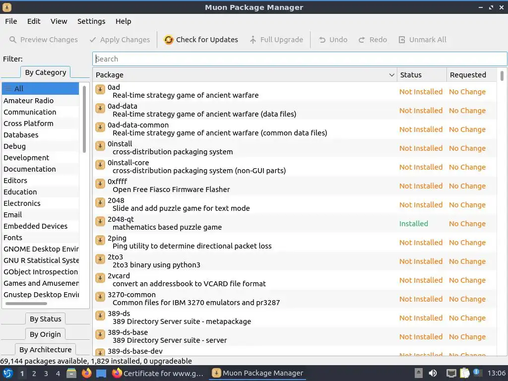Switch to the Certificate for www.g... taskbar window
The width and height of the screenshot is (508, 381).
pos(158,373)
